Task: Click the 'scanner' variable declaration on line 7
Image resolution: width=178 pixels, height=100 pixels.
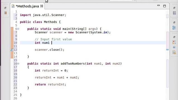Action: (56, 32)
